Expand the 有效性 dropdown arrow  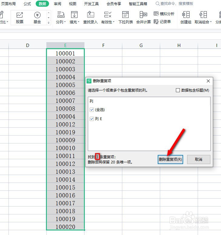click(x=114, y=22)
